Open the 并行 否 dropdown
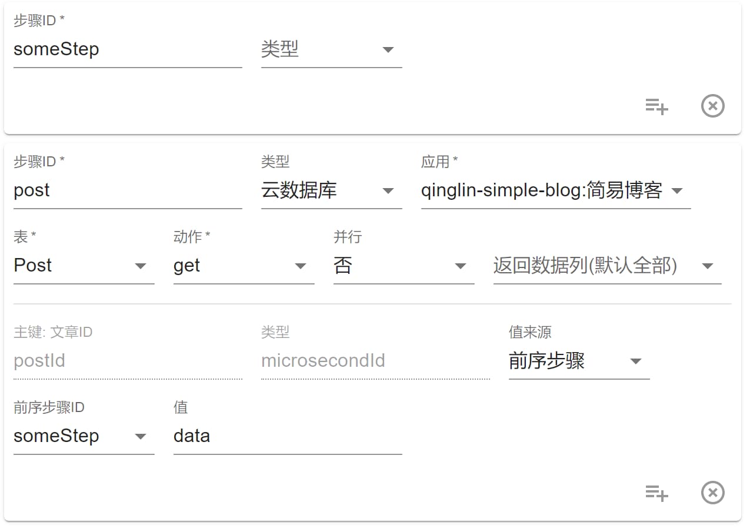This screenshot has width=750, height=529. click(x=404, y=266)
